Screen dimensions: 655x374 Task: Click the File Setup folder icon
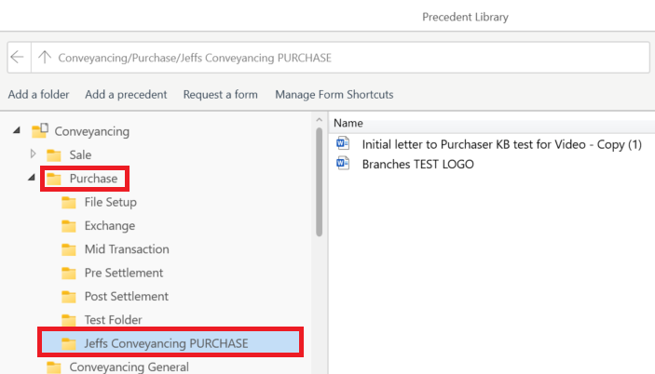(x=69, y=202)
